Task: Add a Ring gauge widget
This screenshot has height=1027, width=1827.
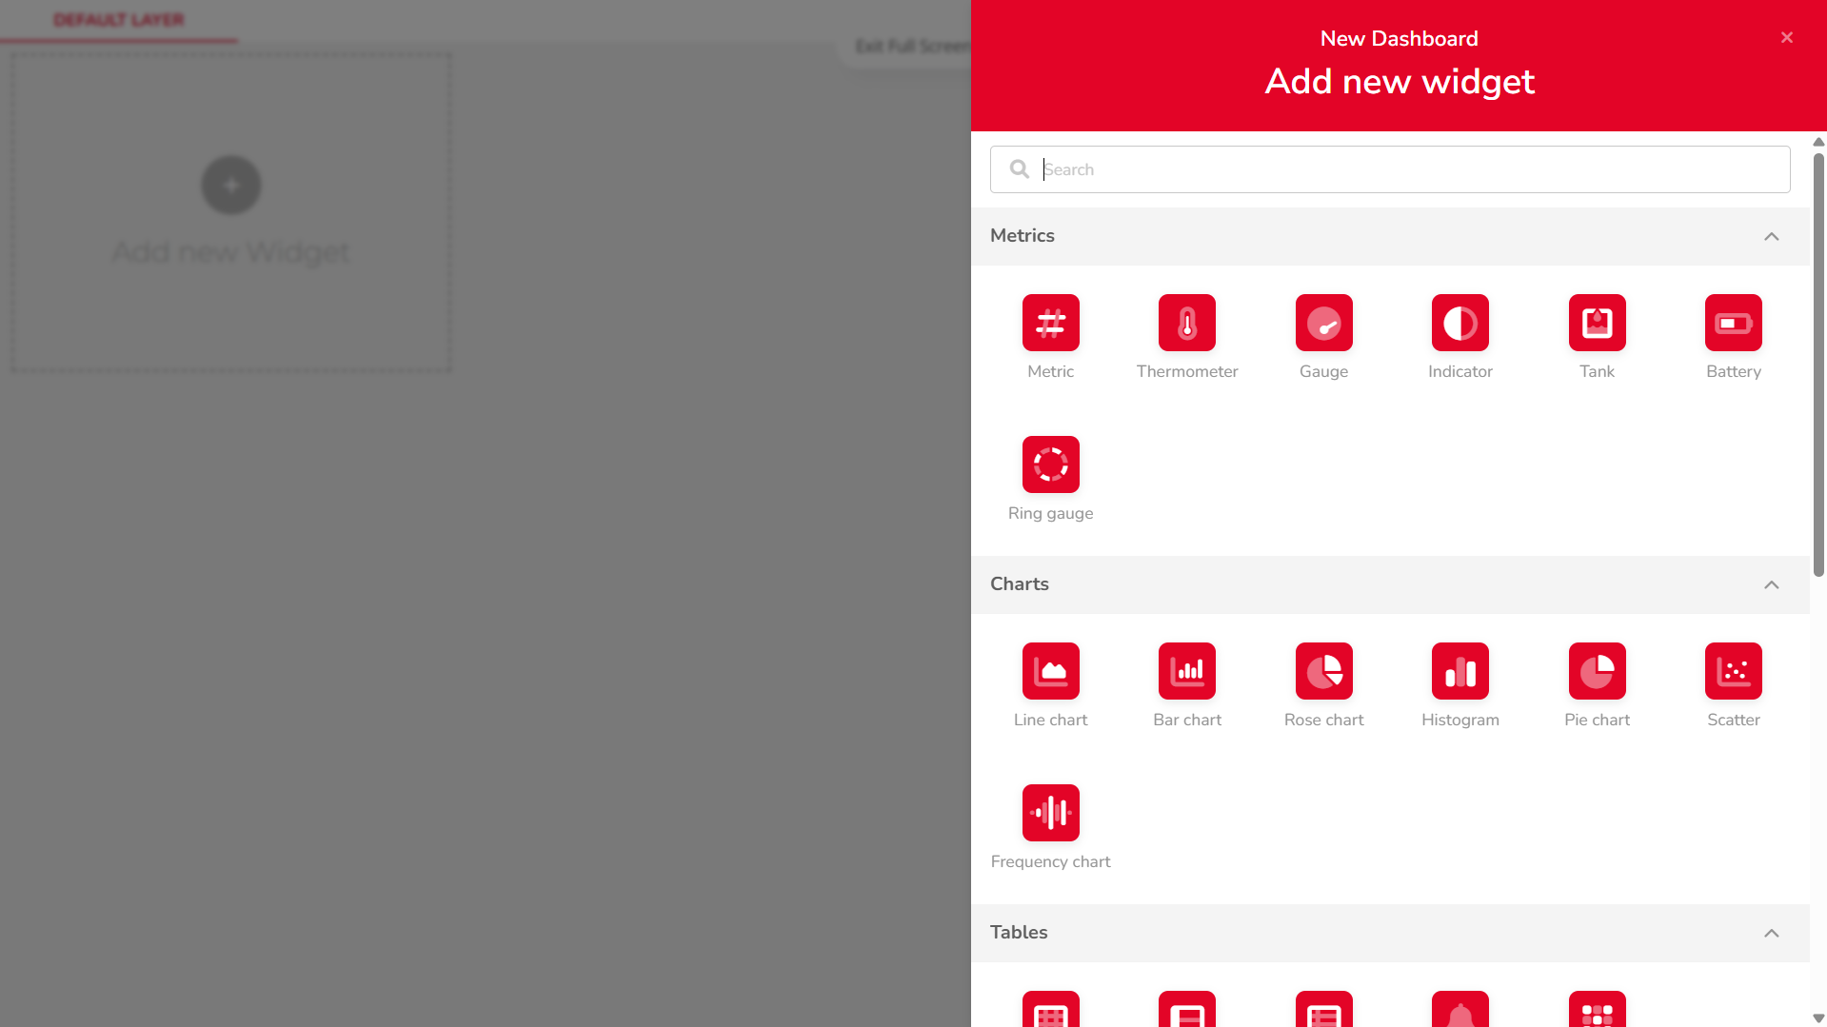Action: (1050, 464)
